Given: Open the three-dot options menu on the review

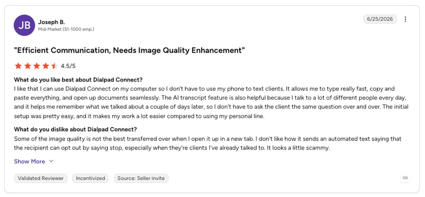Looking at the screenshot, I should click(405, 19).
